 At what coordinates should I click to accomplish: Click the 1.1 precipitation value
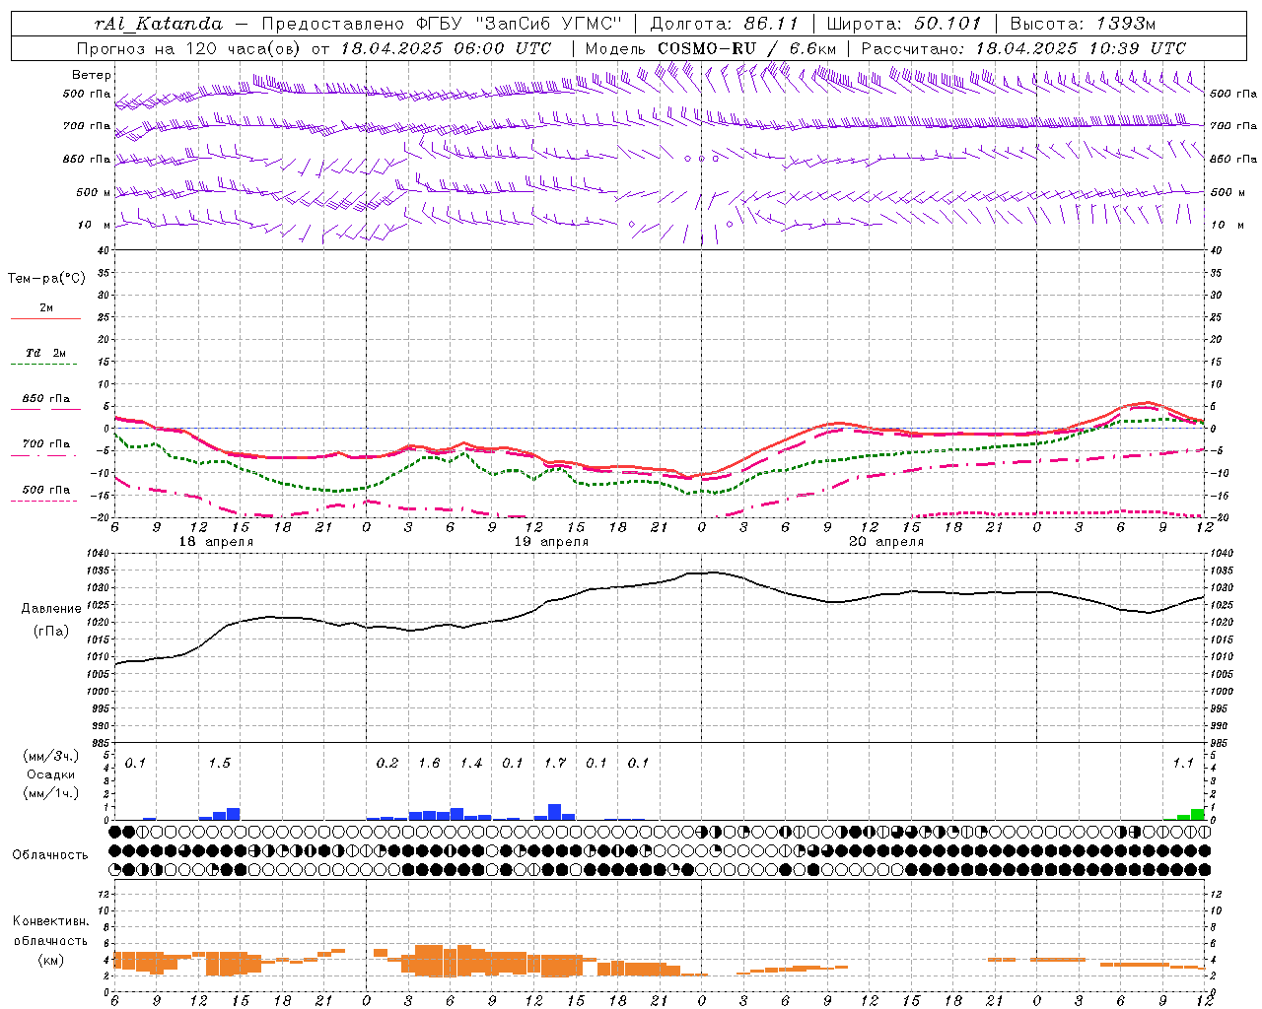click(x=1183, y=764)
